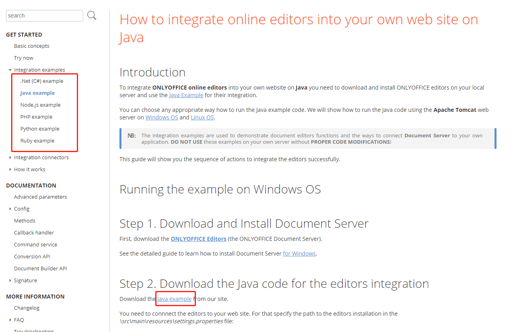Open the PHP example page
This screenshot has height=332, width=522.
36,117
